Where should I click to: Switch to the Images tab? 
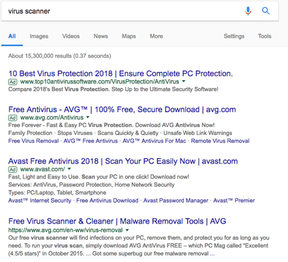[x=39, y=36]
